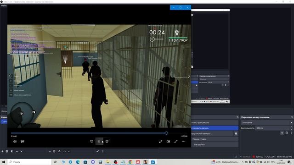The height and width of the screenshot is (165, 294).
Task: Open audio mixer three-dot menu
Action: pyautogui.click(x=103, y=151)
